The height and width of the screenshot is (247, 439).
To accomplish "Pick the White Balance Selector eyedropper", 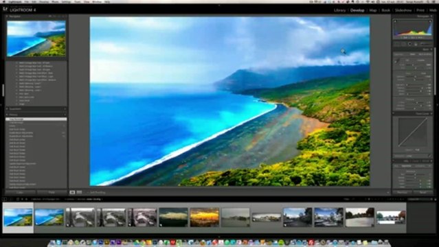I will pyautogui.click(x=397, y=61).
